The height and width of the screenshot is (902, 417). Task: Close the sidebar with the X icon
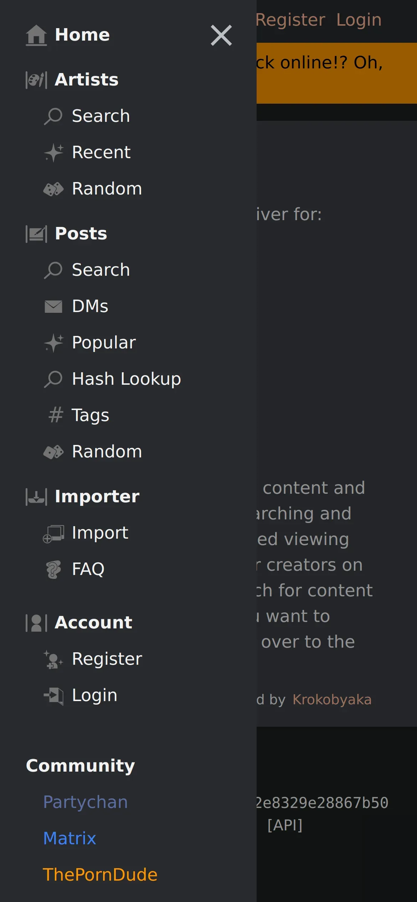pos(221,35)
